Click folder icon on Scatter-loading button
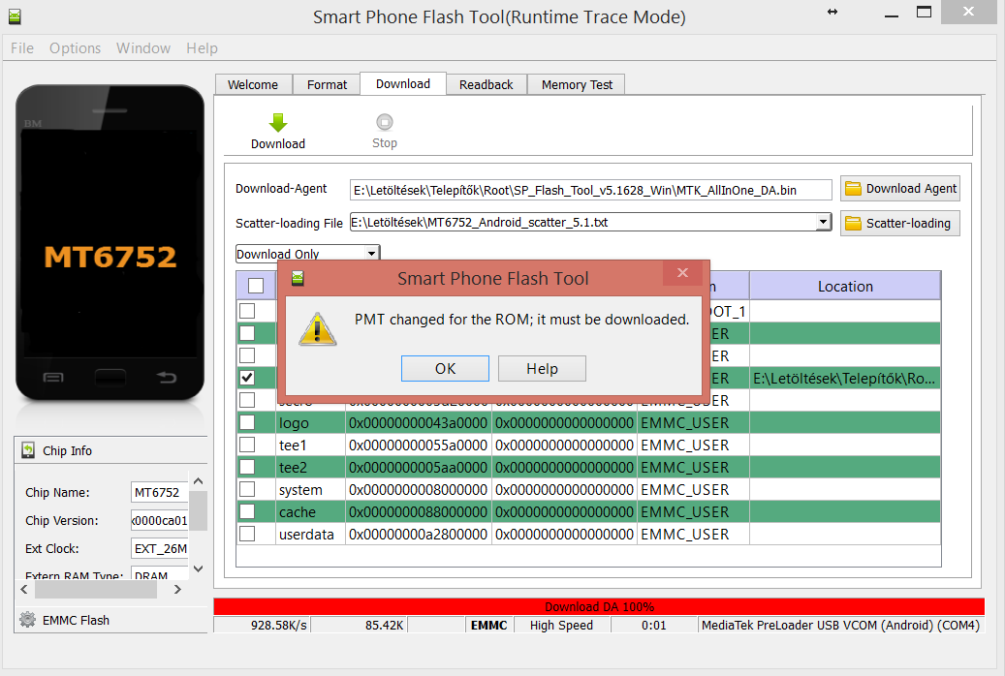This screenshot has width=1005, height=676. (x=853, y=223)
